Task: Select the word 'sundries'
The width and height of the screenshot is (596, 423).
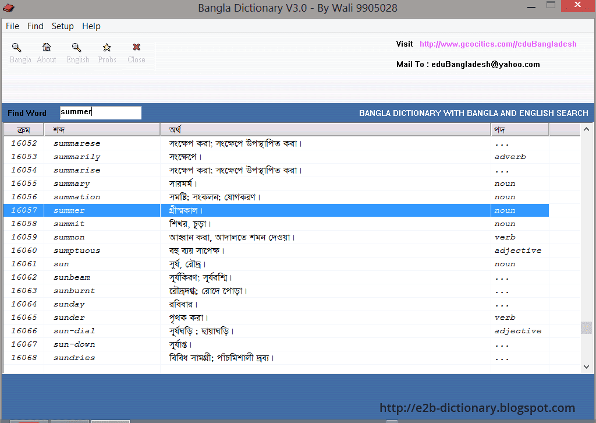Action: pos(74,358)
